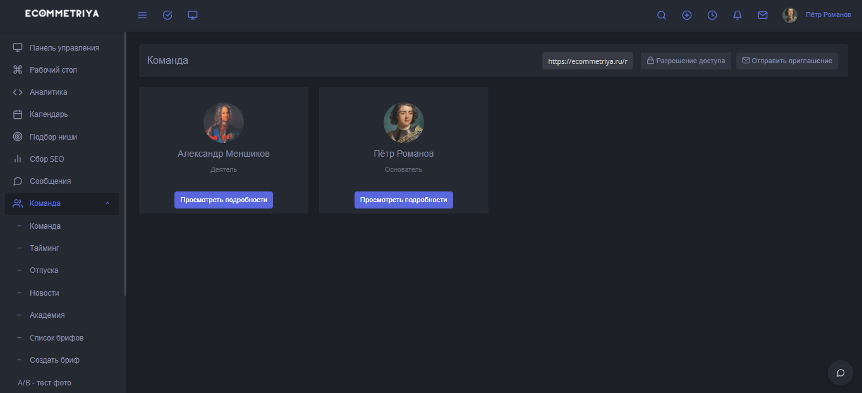Click Отправить приглашение button

point(787,61)
